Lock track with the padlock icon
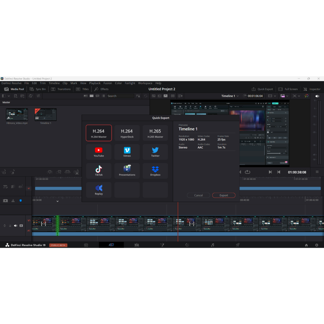Image resolution: width=324 pixels, height=324 pixels. tap(10, 226)
